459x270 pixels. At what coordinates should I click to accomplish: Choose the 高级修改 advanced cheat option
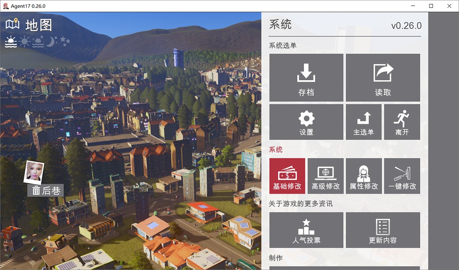(326, 176)
